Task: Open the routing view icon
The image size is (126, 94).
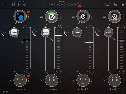Action: [x=115, y=4]
